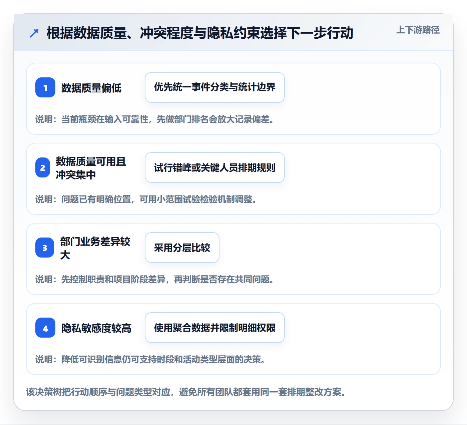Click the footer sentence starting 该决策树把行动顺序
Image resolution: width=467 pixels, height=425 pixels.
186,392
